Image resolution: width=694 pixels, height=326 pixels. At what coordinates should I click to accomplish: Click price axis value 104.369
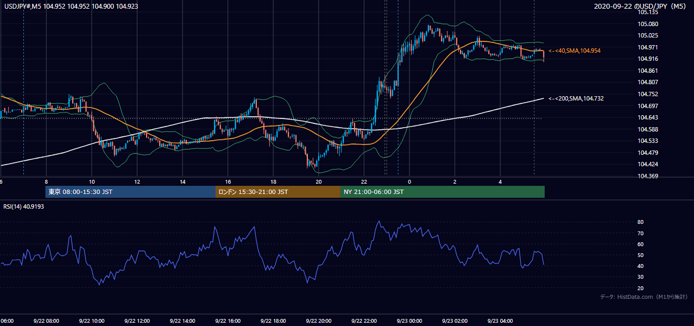(x=648, y=176)
